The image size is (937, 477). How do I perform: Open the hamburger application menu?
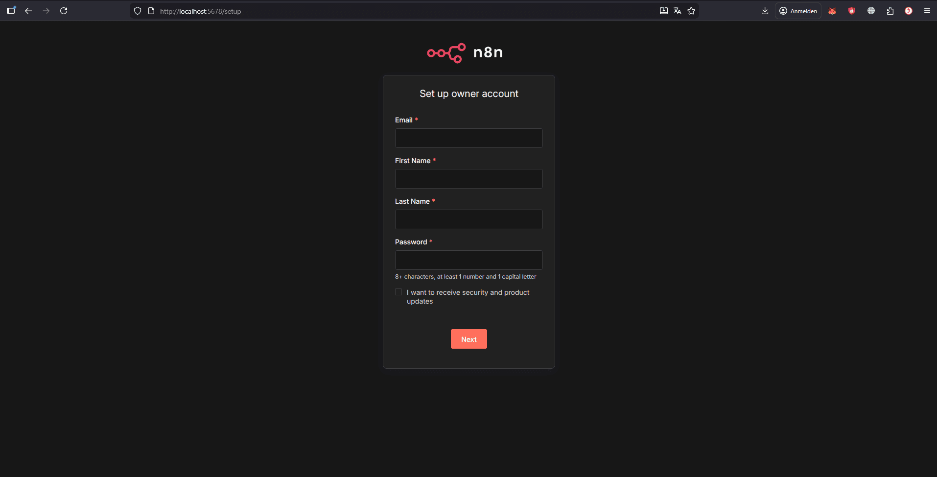point(927,11)
